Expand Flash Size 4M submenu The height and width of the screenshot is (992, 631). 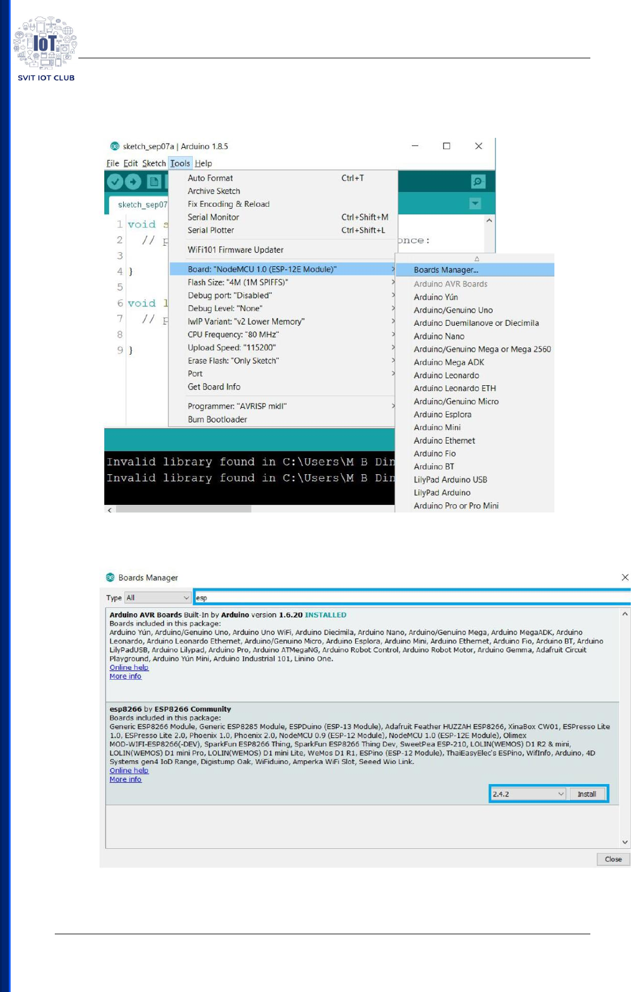(x=283, y=282)
